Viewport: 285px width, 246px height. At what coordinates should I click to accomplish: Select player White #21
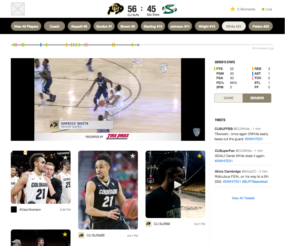point(234,26)
